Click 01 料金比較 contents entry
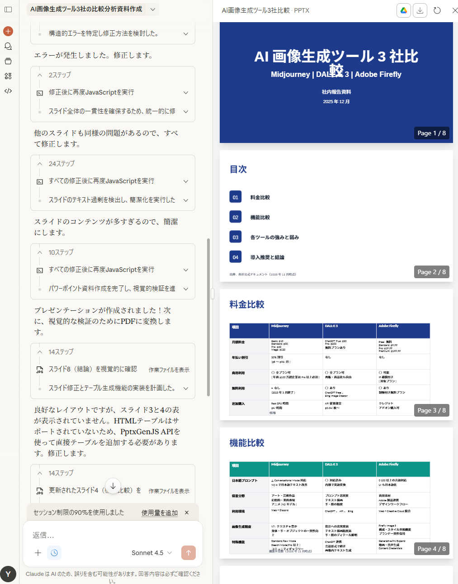458x584 pixels. (250, 197)
